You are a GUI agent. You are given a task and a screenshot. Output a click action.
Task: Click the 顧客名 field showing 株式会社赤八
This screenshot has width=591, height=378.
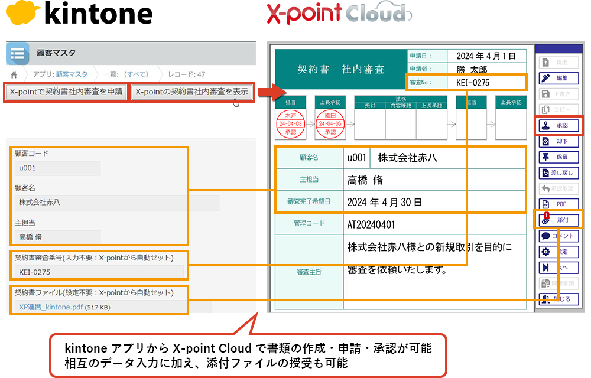[x=117, y=203]
